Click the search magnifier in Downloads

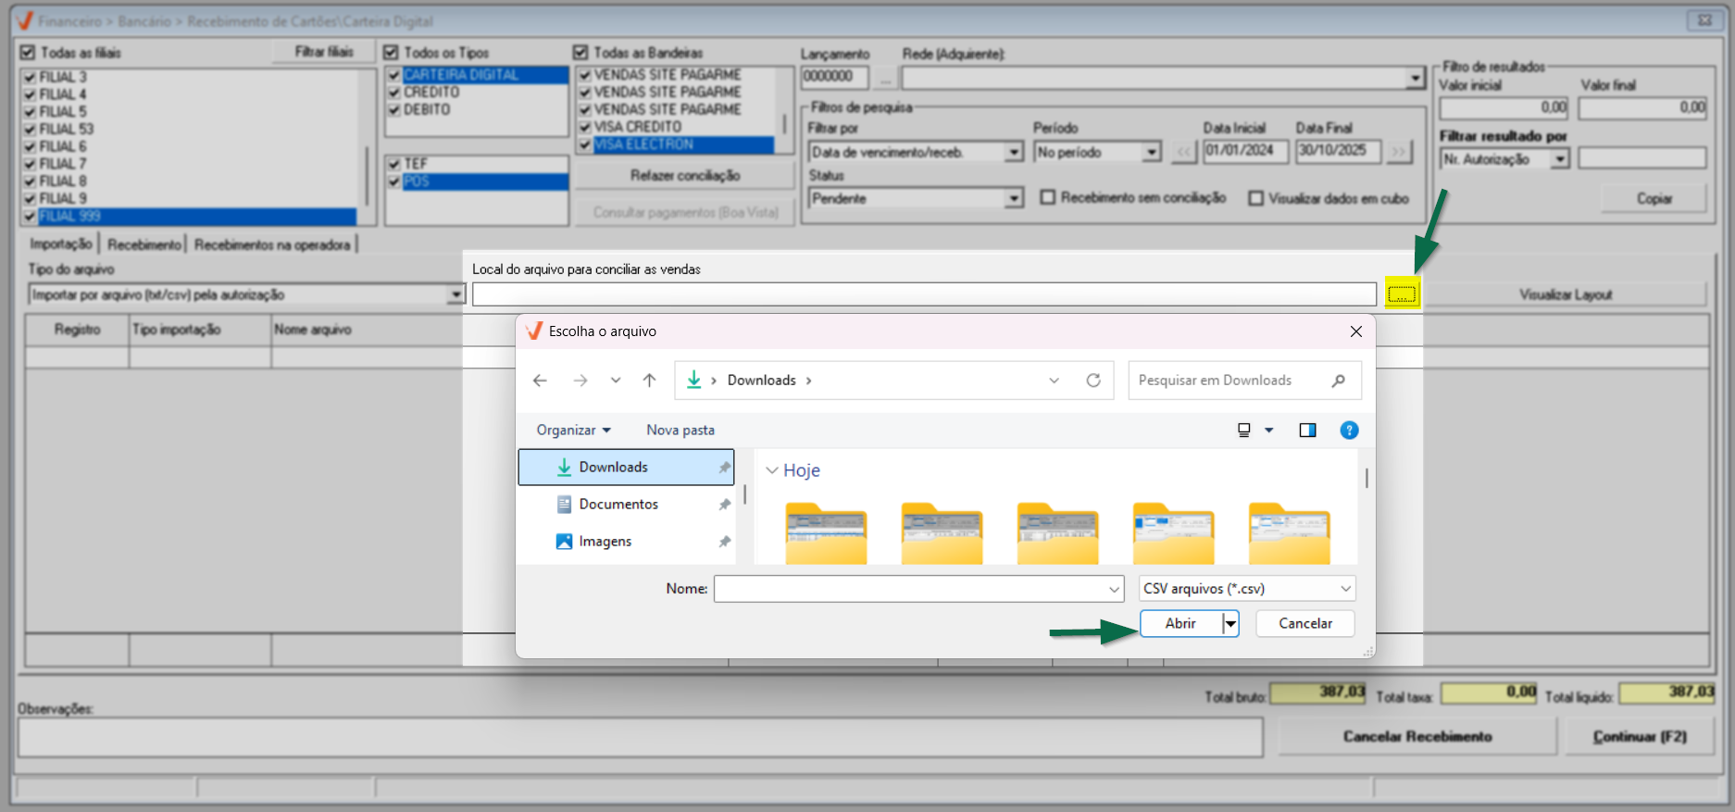(1338, 381)
